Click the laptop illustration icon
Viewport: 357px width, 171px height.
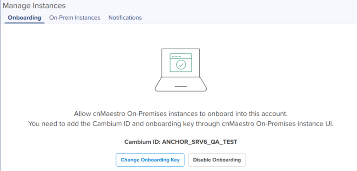point(181,70)
